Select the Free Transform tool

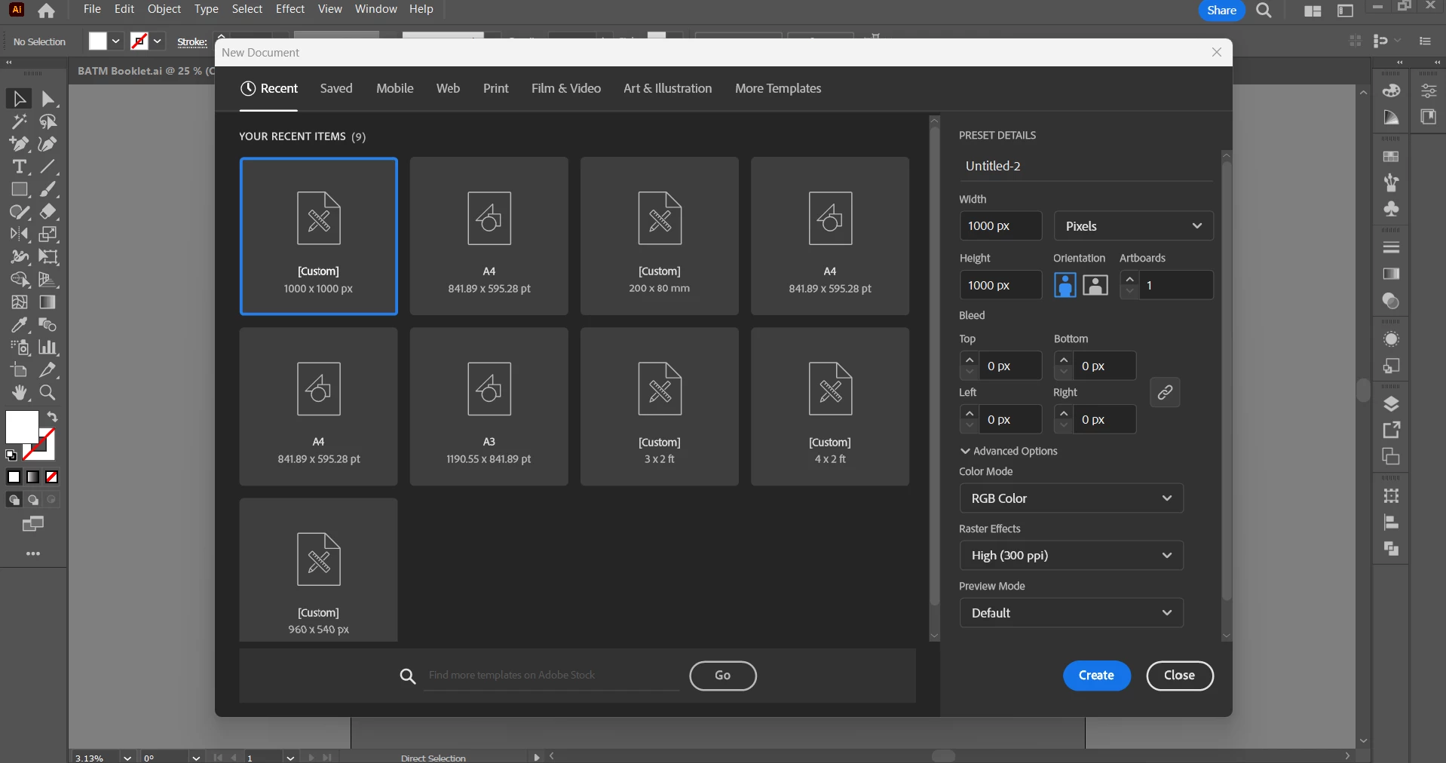point(48,257)
